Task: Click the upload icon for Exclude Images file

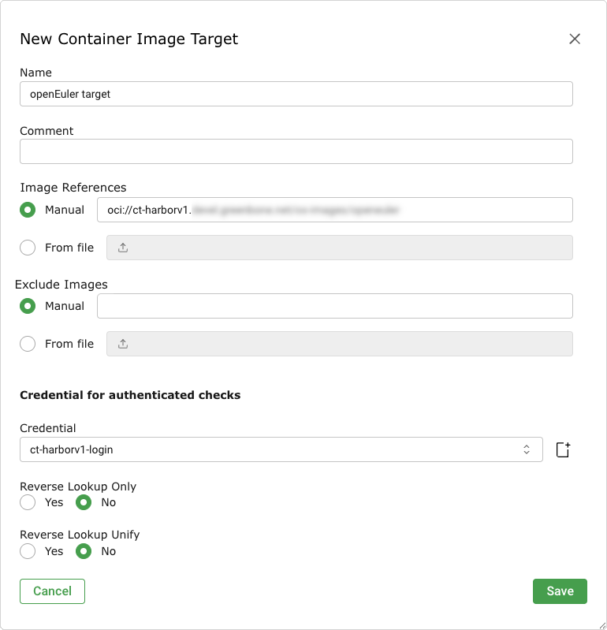Action: tap(123, 344)
